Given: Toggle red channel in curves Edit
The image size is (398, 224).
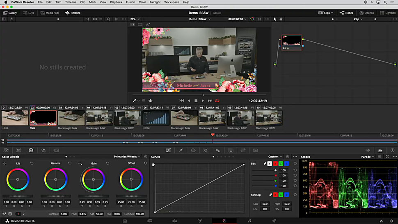Looking at the screenshot, I should 275,164.
